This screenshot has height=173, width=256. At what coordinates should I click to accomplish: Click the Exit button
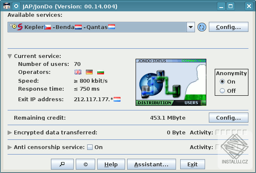[x=192, y=164]
